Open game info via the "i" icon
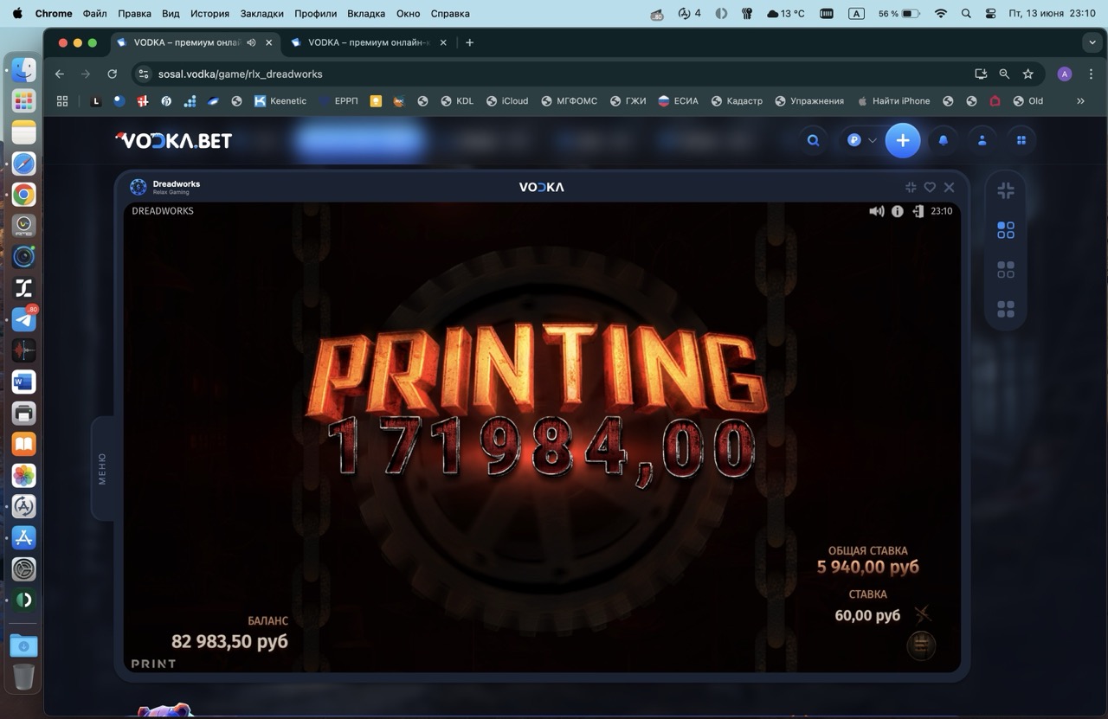Viewport: 1108px width, 719px height. tap(897, 211)
